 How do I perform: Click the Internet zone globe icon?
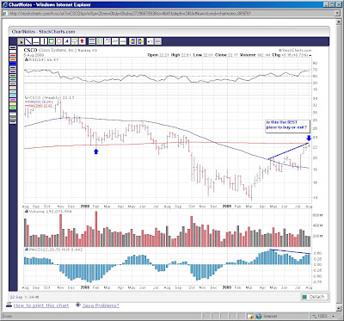[259, 316]
